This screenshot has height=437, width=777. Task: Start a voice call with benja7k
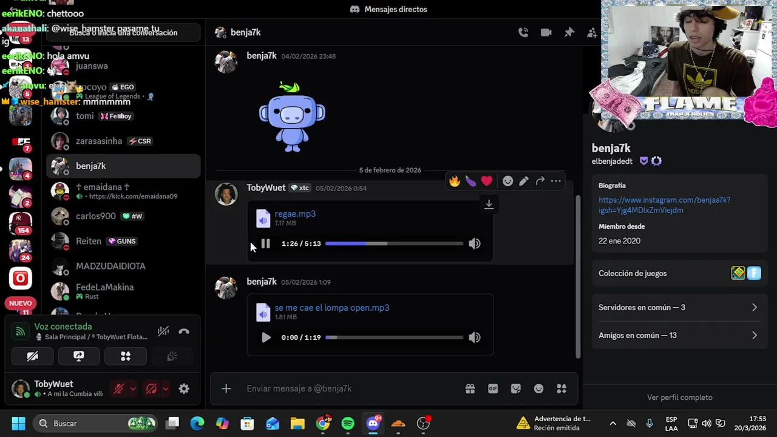523,33
